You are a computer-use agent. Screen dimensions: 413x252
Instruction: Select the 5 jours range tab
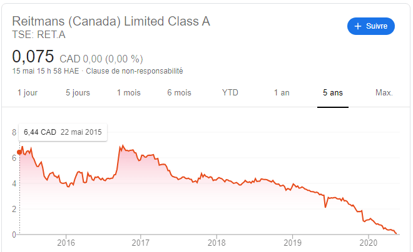(78, 93)
